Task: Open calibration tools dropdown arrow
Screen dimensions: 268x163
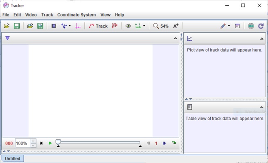Action: click(70, 26)
